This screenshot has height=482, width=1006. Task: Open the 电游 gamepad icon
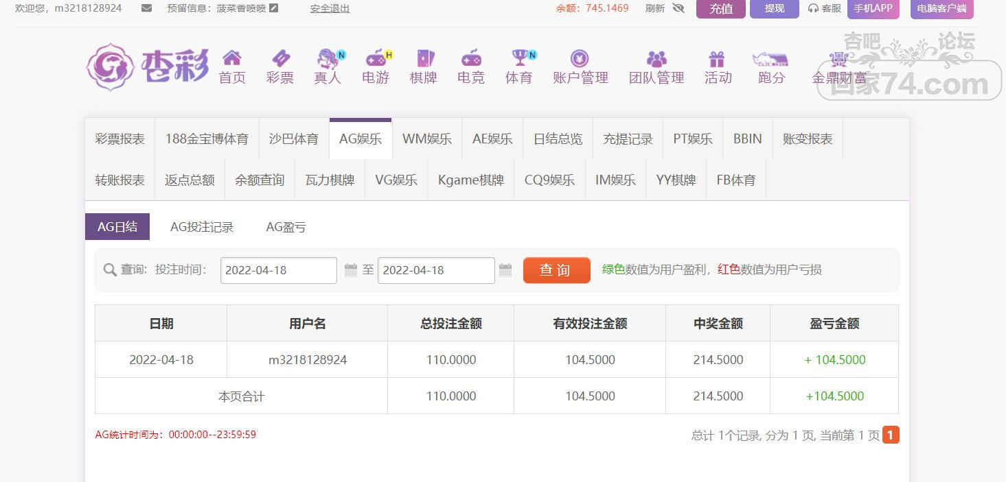tap(377, 58)
